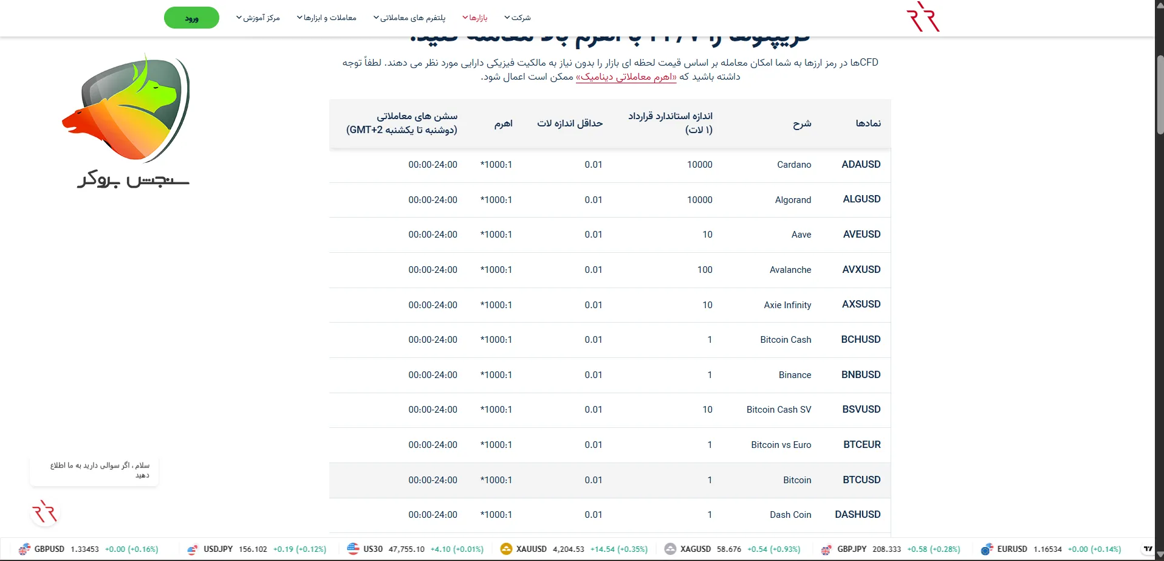
Task: Click the GBPJPY pair icon in ticker
Action: 826,549
